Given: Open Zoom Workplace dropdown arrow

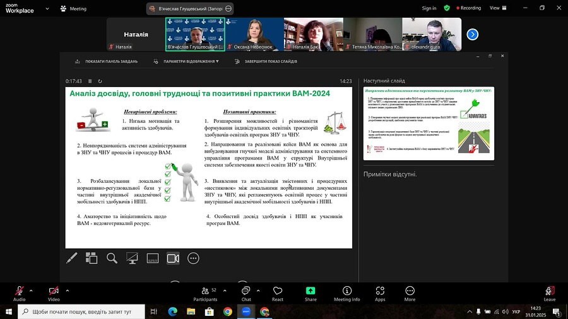Looking at the screenshot, I should coord(47,8).
